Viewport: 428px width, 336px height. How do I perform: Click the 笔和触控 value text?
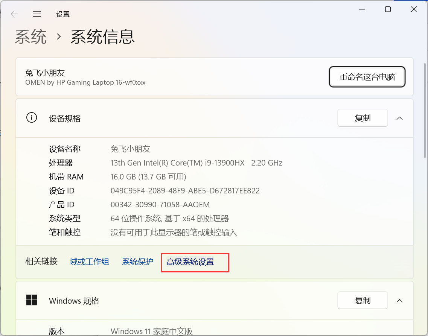pos(174,233)
